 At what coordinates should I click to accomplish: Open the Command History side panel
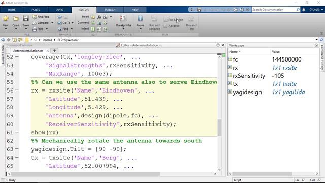(x=322, y=57)
